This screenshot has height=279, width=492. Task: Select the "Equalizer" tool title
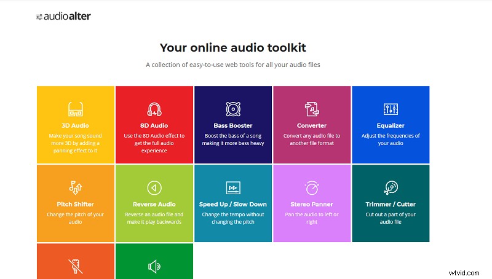391,125
